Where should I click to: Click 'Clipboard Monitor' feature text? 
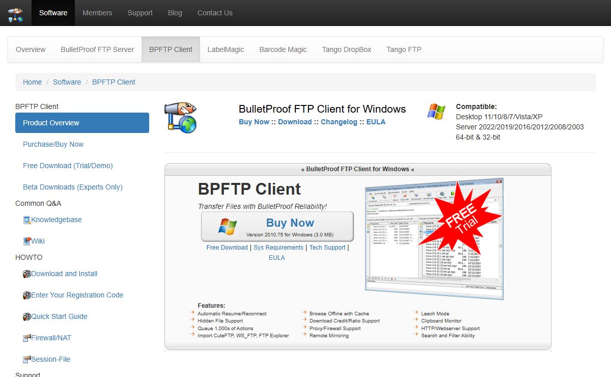[441, 321]
